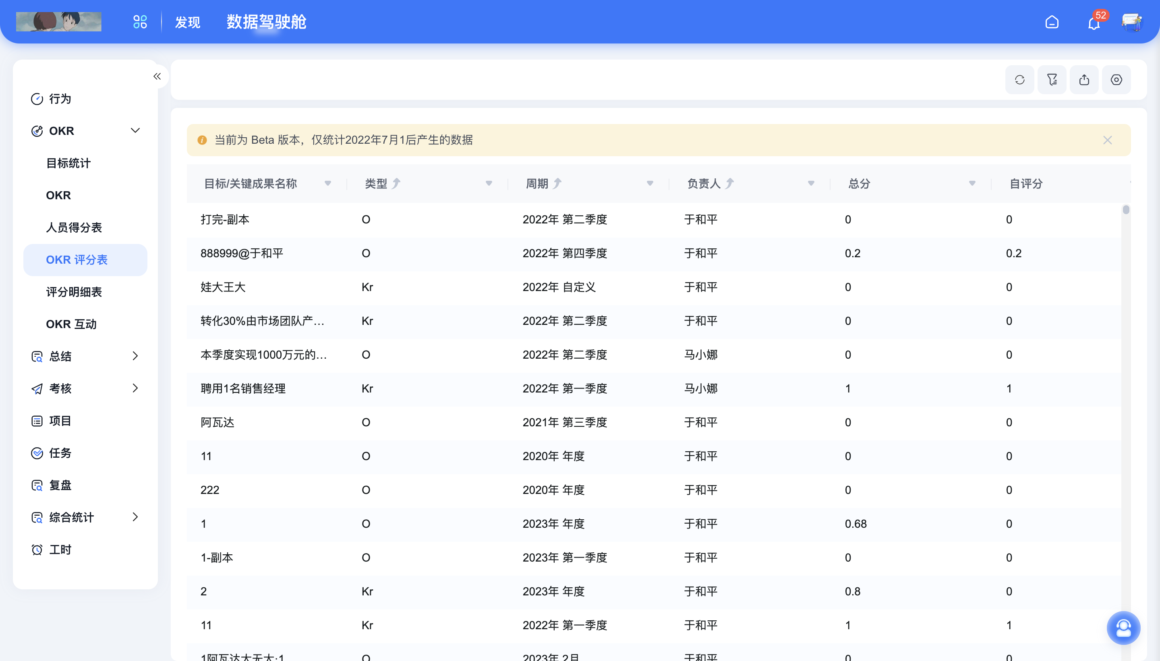This screenshot has height=661, width=1160.
Task: Open 类型 column filter dropdown
Action: click(x=489, y=184)
